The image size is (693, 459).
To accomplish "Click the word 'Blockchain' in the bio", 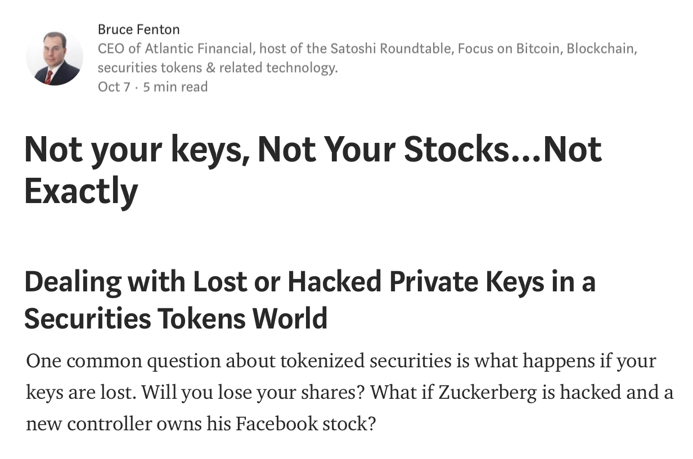I will [x=601, y=48].
